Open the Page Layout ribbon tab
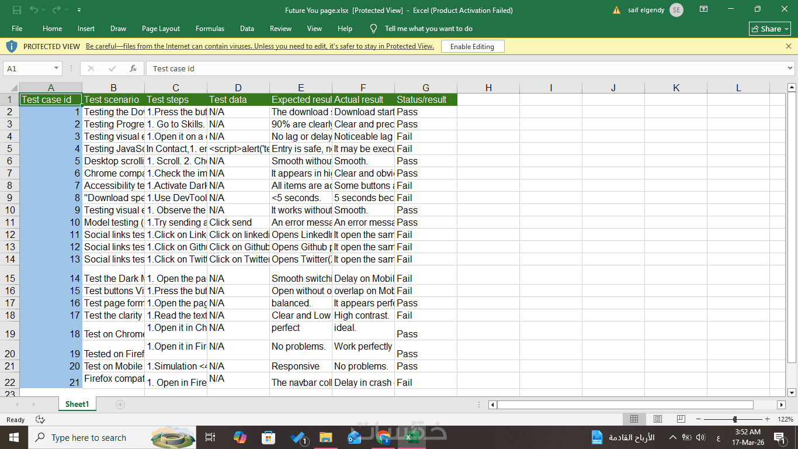This screenshot has width=798, height=449. click(161, 29)
